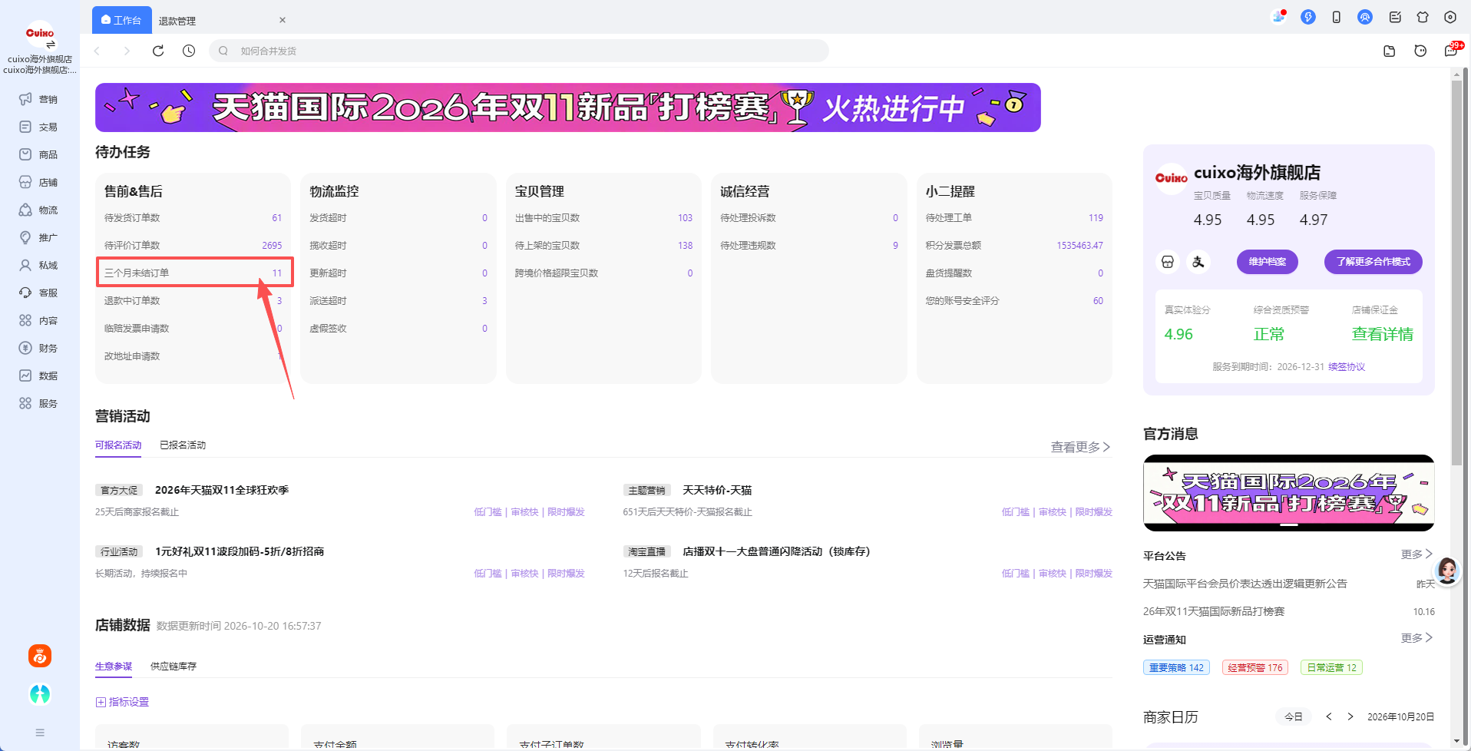Viewport: 1471px width, 751px height.
Task: Click the 天猫国际双11新品打榜赛 top banner
Action: click(x=568, y=108)
